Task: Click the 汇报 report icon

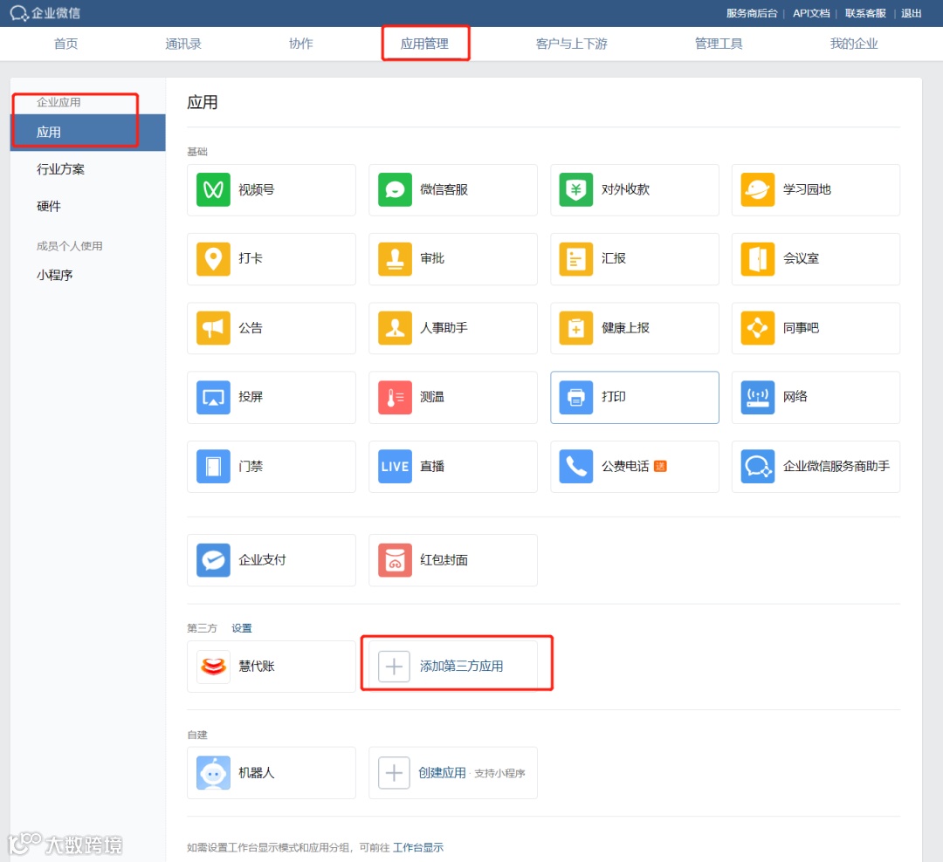Action: 575,259
